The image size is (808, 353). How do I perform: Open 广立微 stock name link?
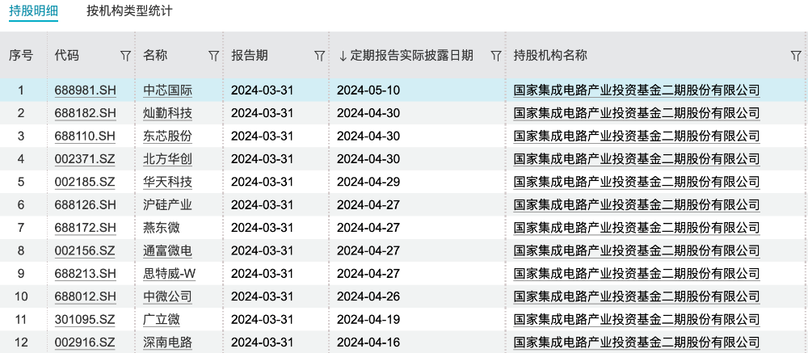pos(162,320)
